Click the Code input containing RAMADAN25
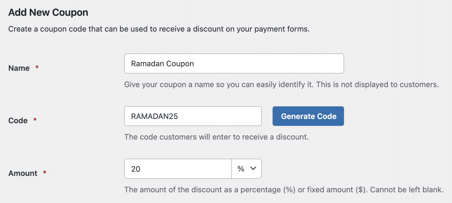This screenshot has height=203, width=452. [x=193, y=116]
